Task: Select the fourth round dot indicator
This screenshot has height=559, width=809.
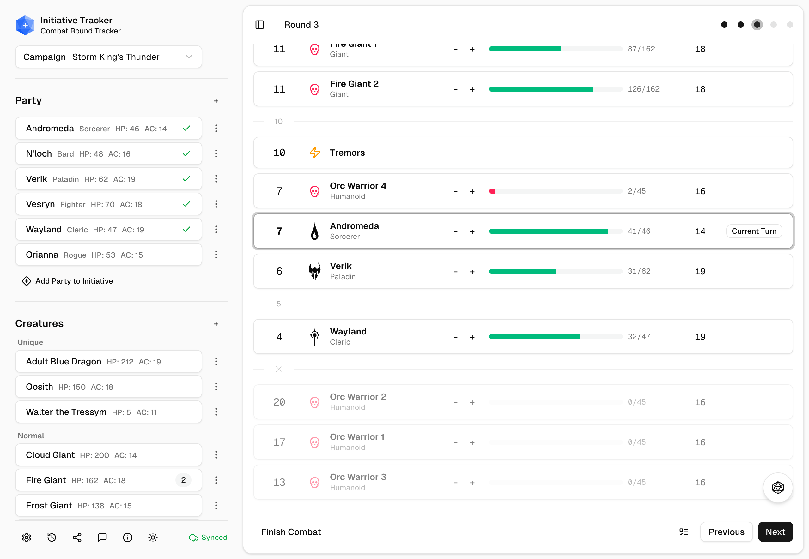Action: click(774, 25)
